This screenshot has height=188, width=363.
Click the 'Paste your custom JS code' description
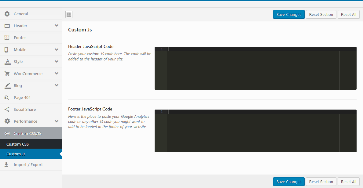tap(109, 56)
